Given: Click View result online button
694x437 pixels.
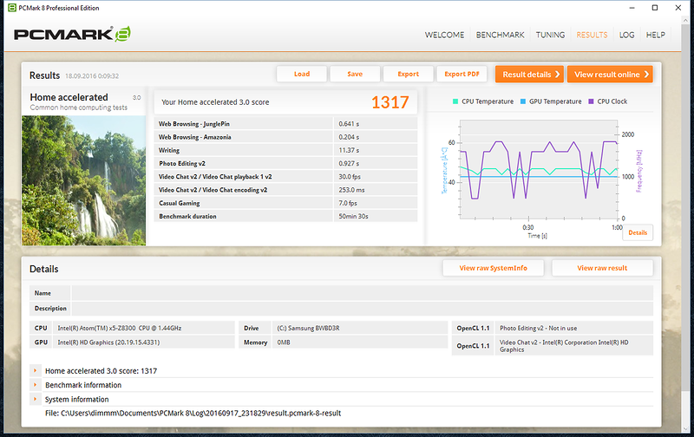Looking at the screenshot, I should pyautogui.click(x=610, y=75).
